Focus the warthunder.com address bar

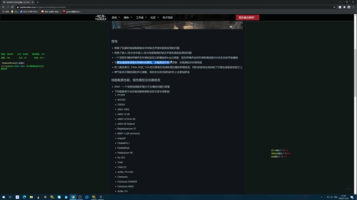[x=176, y=7]
